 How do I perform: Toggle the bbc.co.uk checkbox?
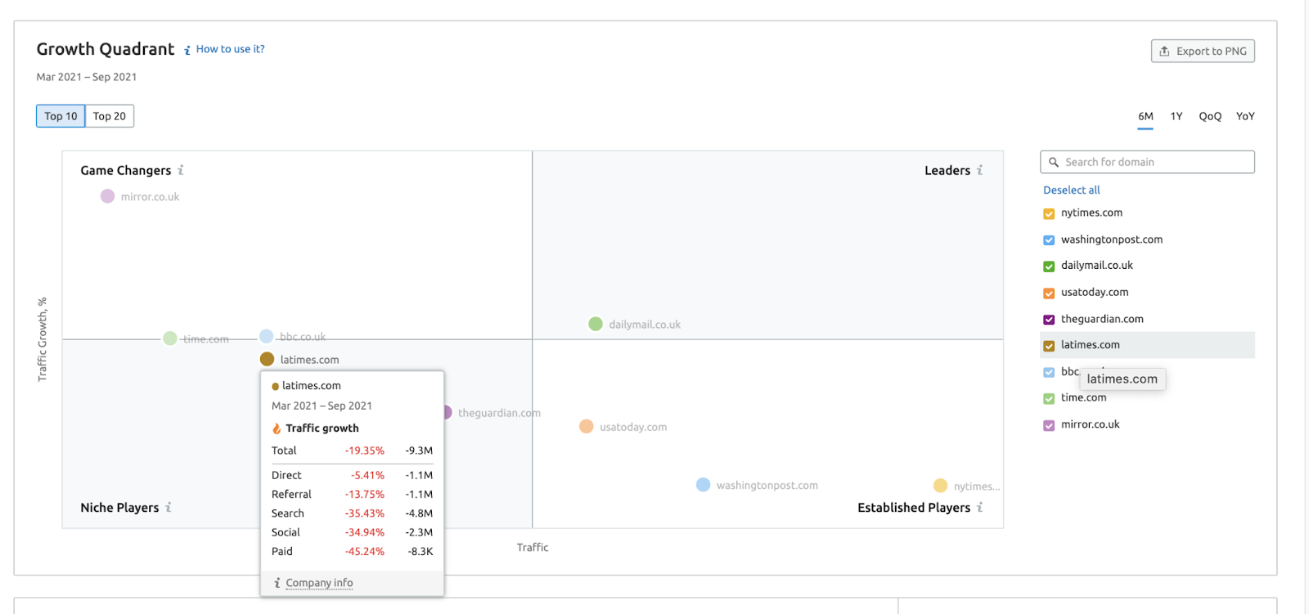[x=1049, y=372]
